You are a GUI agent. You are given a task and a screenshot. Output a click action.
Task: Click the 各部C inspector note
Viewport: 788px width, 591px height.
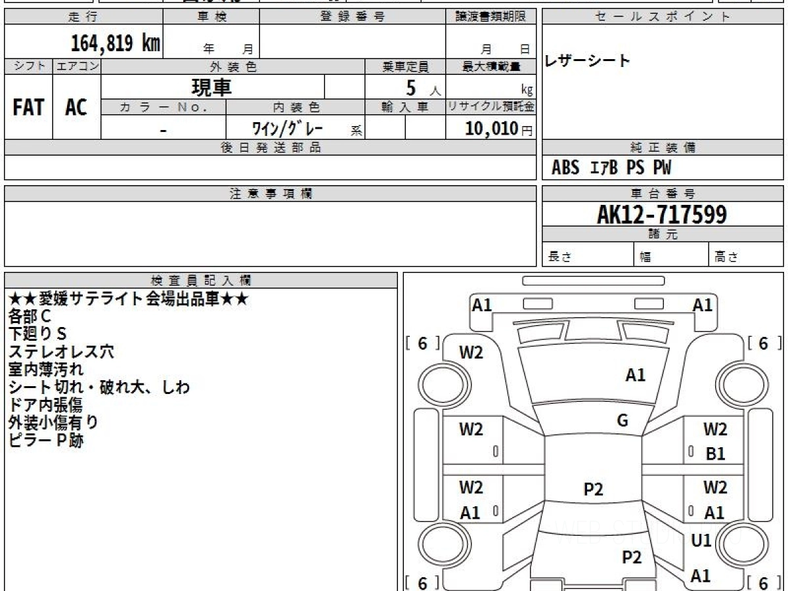tap(30, 317)
